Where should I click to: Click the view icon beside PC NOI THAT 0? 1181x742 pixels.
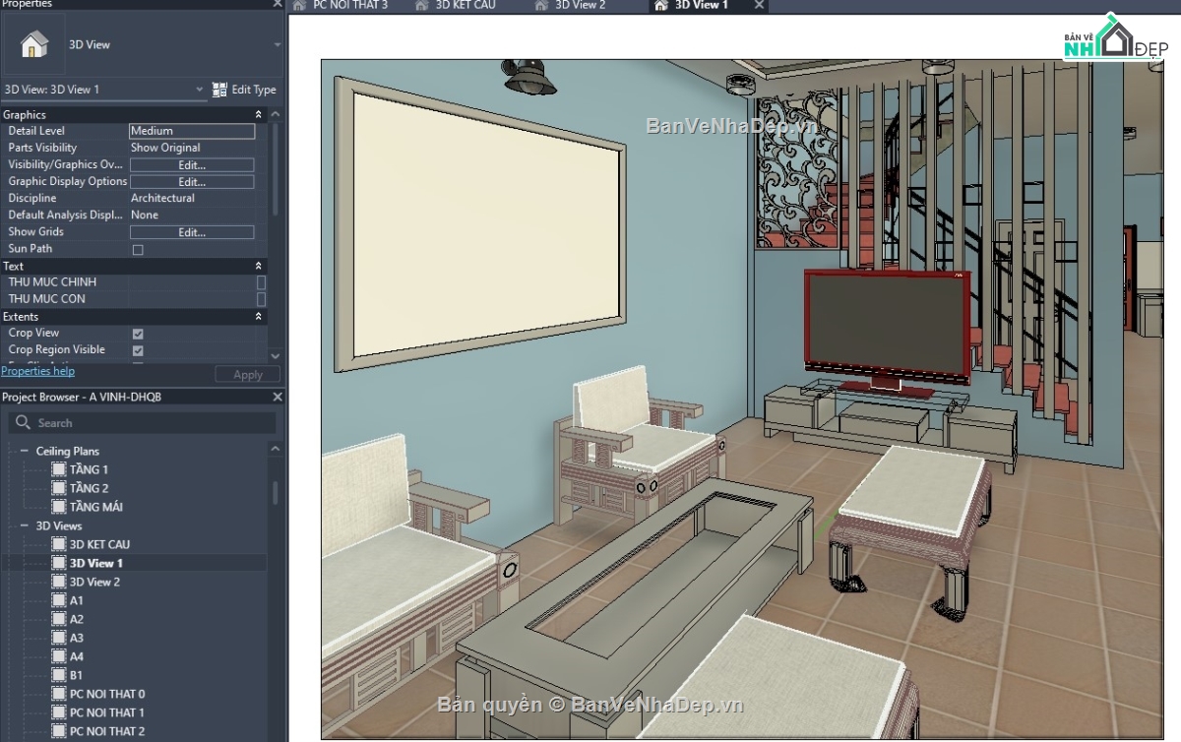[x=59, y=694]
